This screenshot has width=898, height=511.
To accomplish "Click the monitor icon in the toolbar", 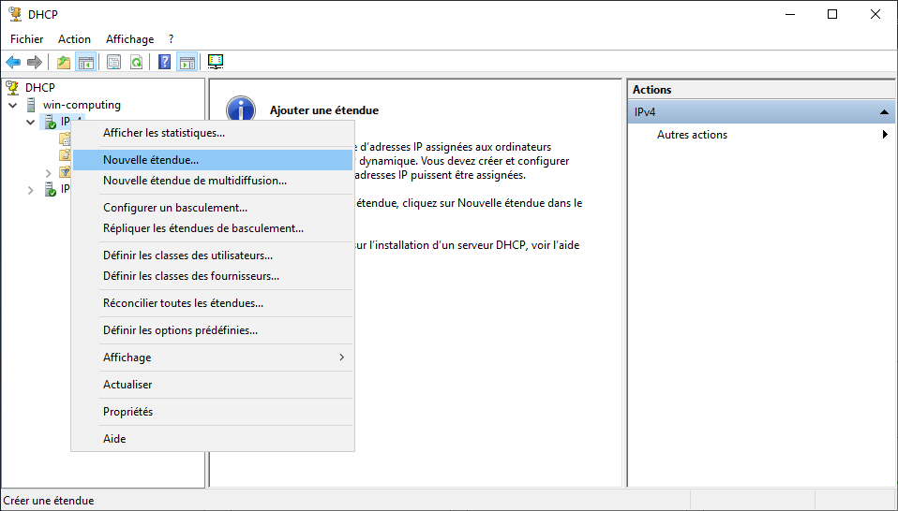I will pos(216,63).
